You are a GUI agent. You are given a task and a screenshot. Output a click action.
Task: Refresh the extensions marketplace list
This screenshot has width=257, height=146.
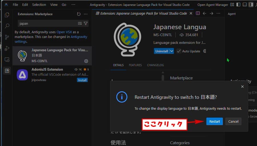point(79,14)
